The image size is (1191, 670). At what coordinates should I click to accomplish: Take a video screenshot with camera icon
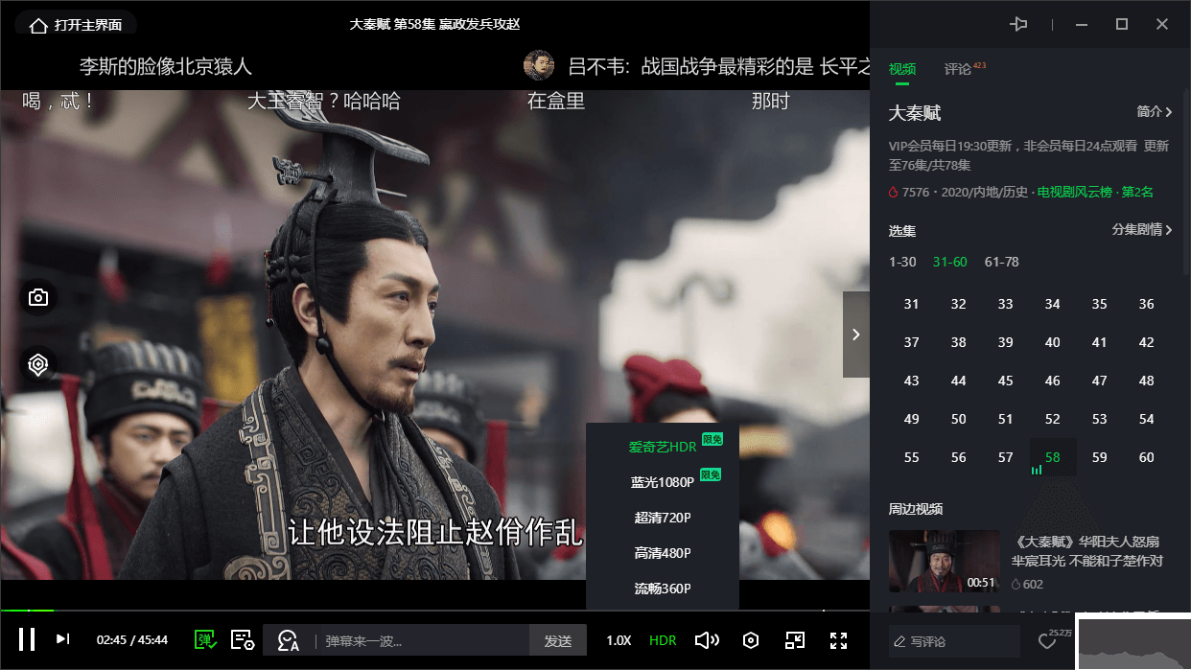pyautogui.click(x=38, y=298)
